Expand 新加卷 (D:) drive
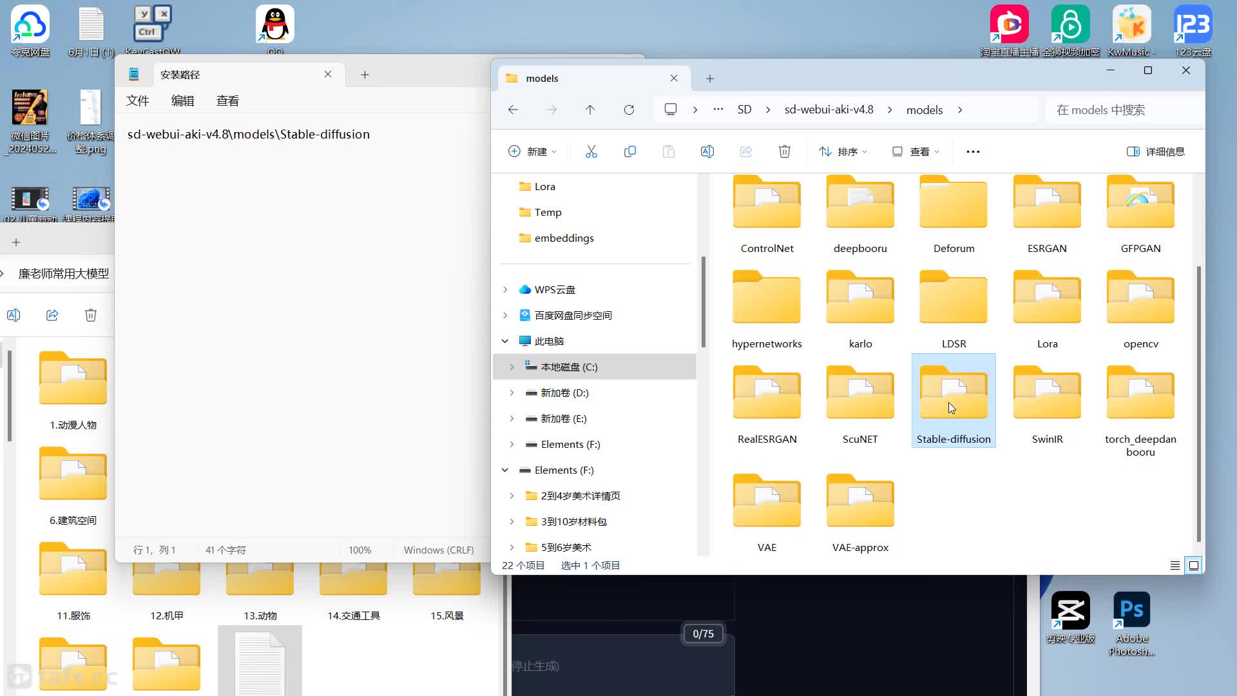Screen dimensions: 1237x696 pyautogui.click(x=512, y=392)
